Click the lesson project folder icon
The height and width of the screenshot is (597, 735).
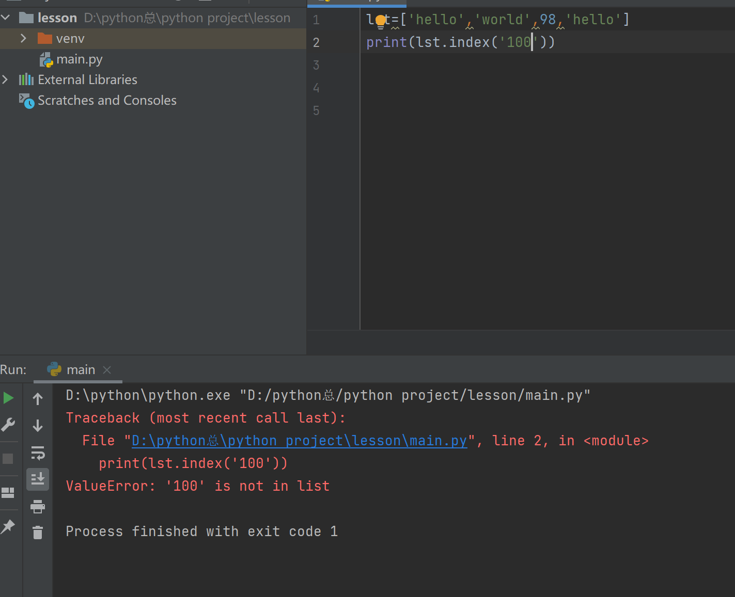point(26,18)
